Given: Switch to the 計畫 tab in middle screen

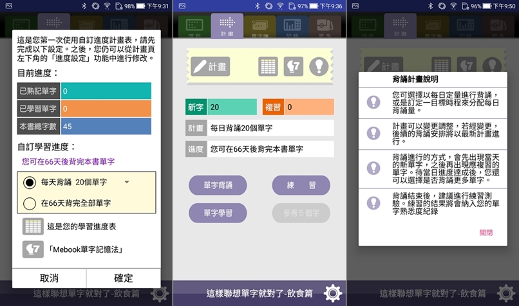Looking at the screenshot, I should tap(227, 26).
